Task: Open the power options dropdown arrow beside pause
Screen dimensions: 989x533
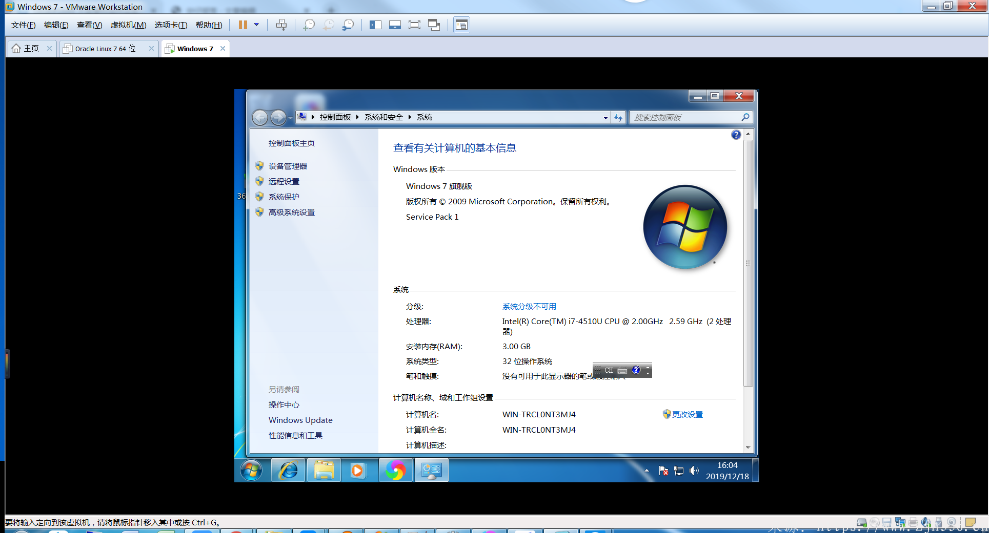Action: (x=256, y=25)
